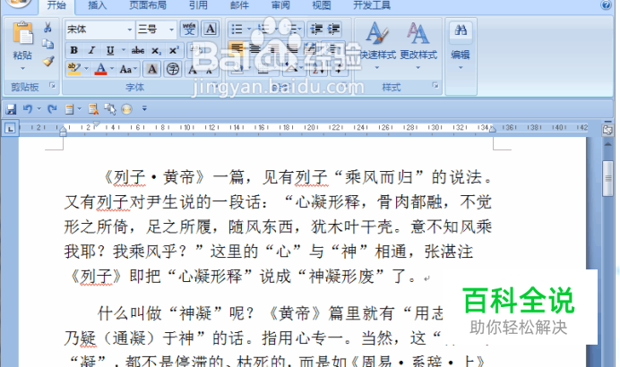Toggle bold formatting
This screenshot has height=367, width=620.
click(74, 50)
